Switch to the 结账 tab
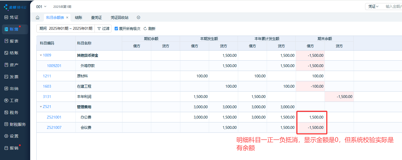The height and width of the screenshot is (160, 402). click(x=79, y=18)
